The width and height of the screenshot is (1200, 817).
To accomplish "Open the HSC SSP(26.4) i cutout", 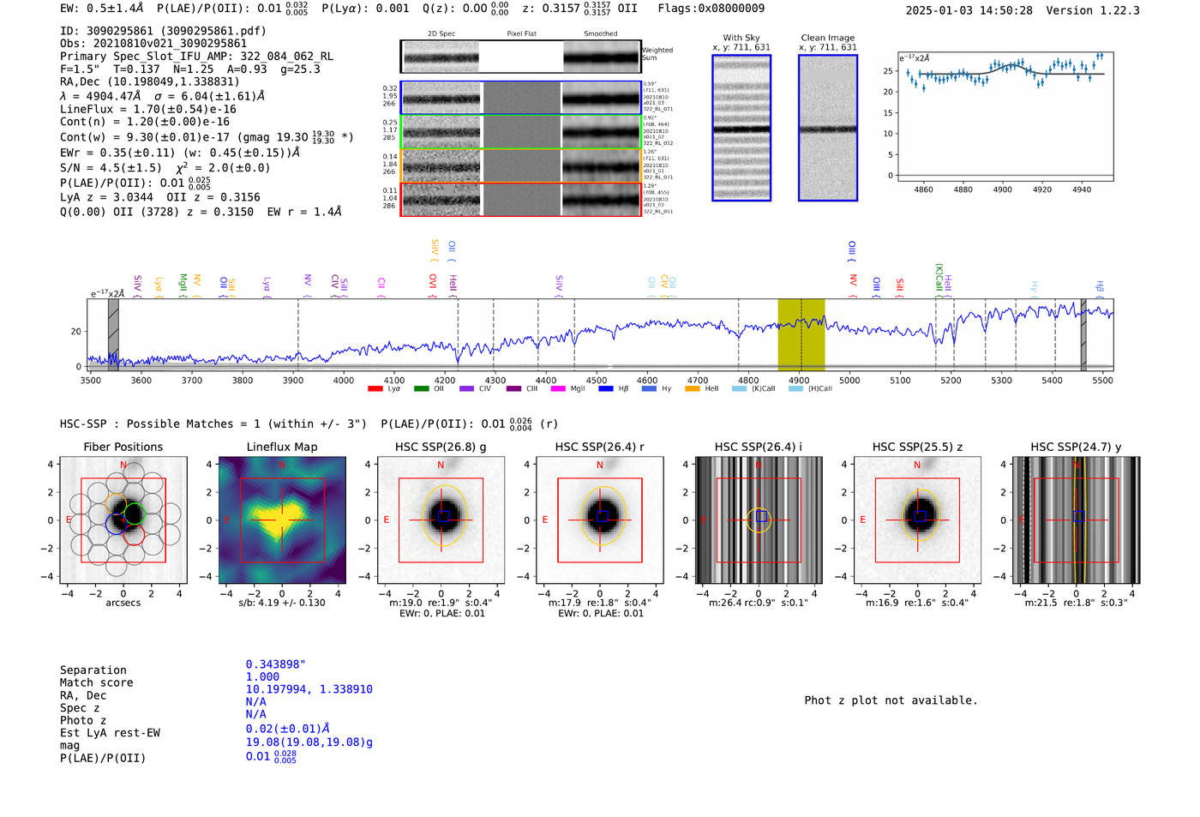I will [759, 520].
